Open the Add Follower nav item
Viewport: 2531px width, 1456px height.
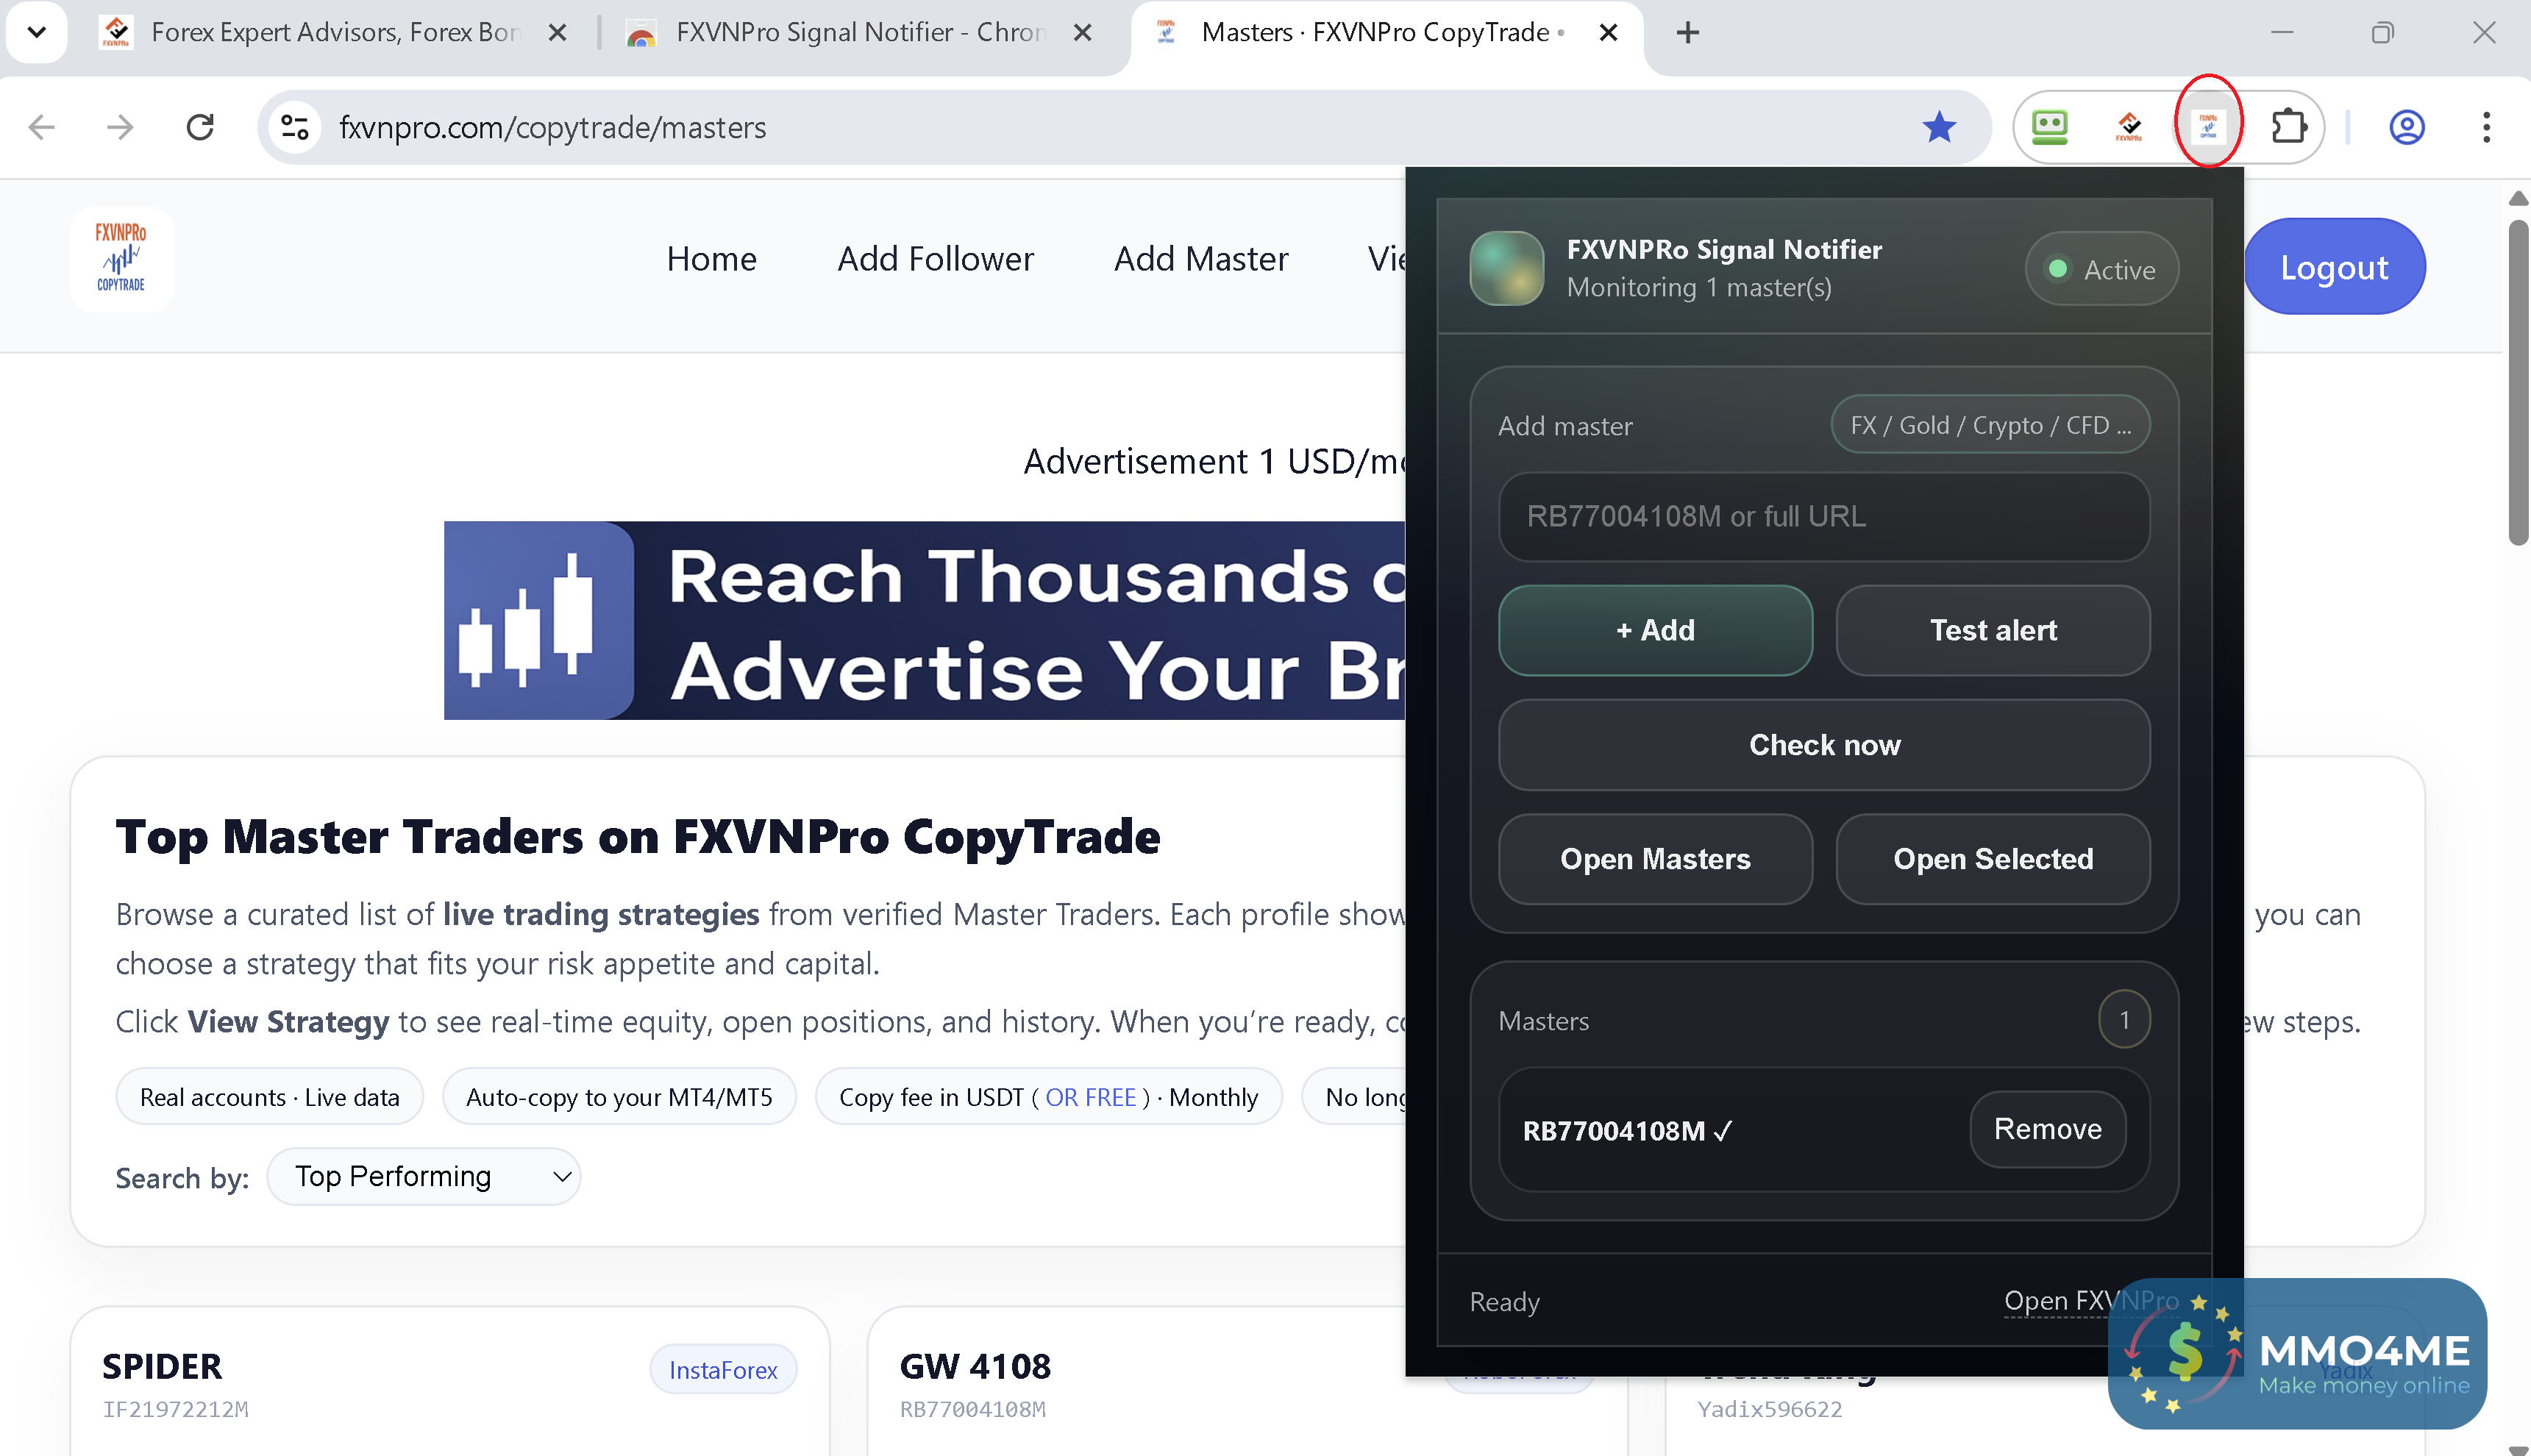(x=935, y=259)
